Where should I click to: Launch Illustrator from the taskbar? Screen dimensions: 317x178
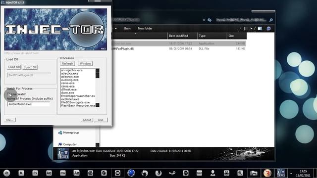click(21, 173)
